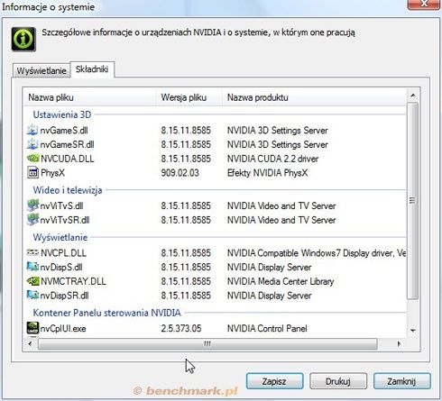Image resolution: width=442 pixels, height=401 pixels.
Task: Click nvCplUI.exe version 2.5.373.05
Action: point(181,328)
